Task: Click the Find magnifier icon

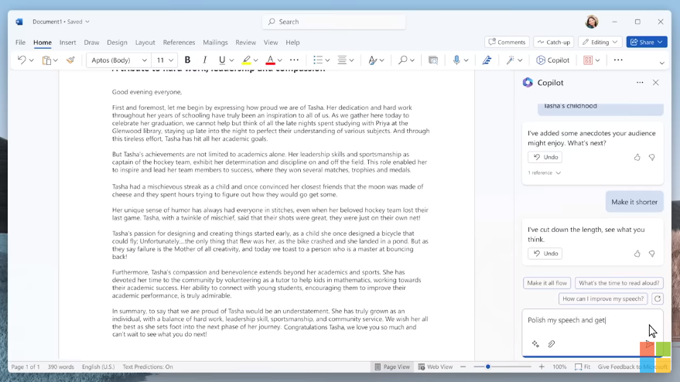Action: click(x=403, y=60)
